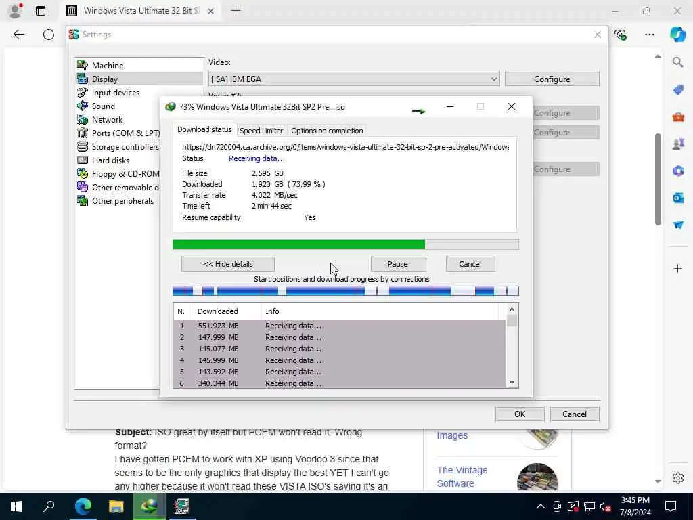
Task: Show hidden system tray icons chevron
Action: (x=541, y=506)
